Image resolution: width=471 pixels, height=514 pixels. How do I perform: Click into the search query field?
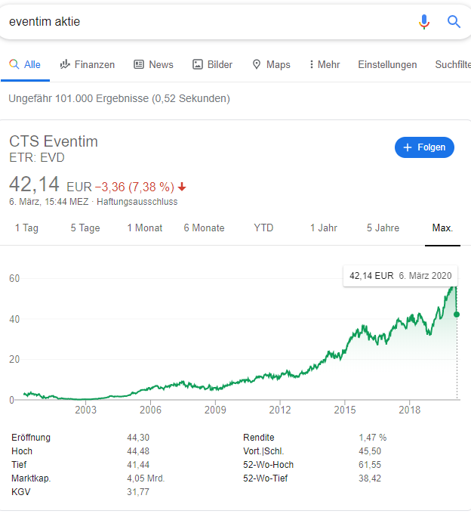coord(204,22)
